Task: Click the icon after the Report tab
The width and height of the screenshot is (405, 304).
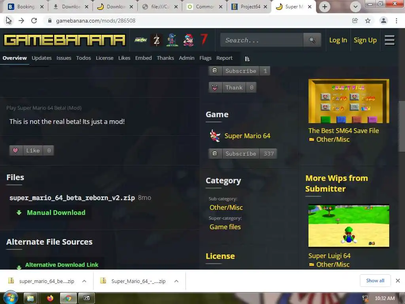Action: (x=247, y=59)
